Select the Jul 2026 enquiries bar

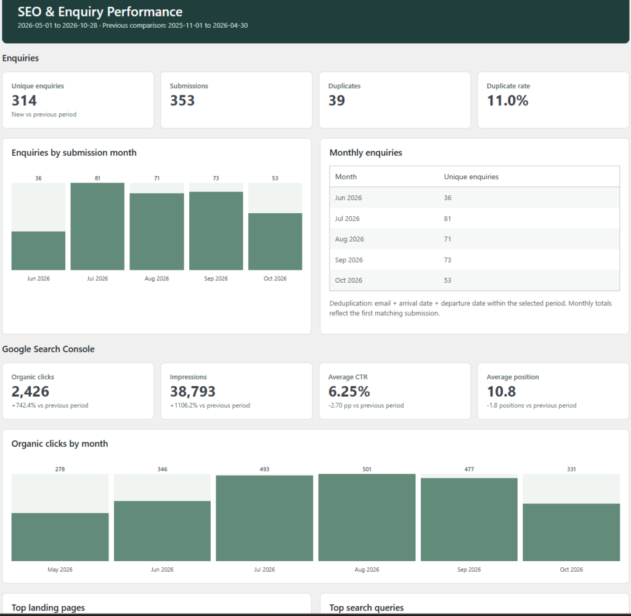click(97, 227)
